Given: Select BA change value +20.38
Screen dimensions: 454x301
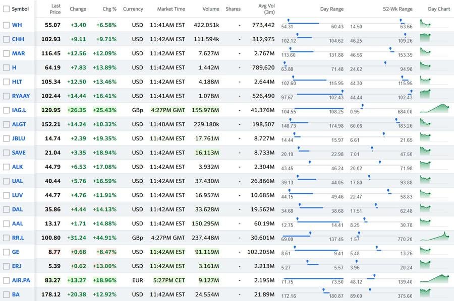Looking at the screenshot, I should 77,294.
